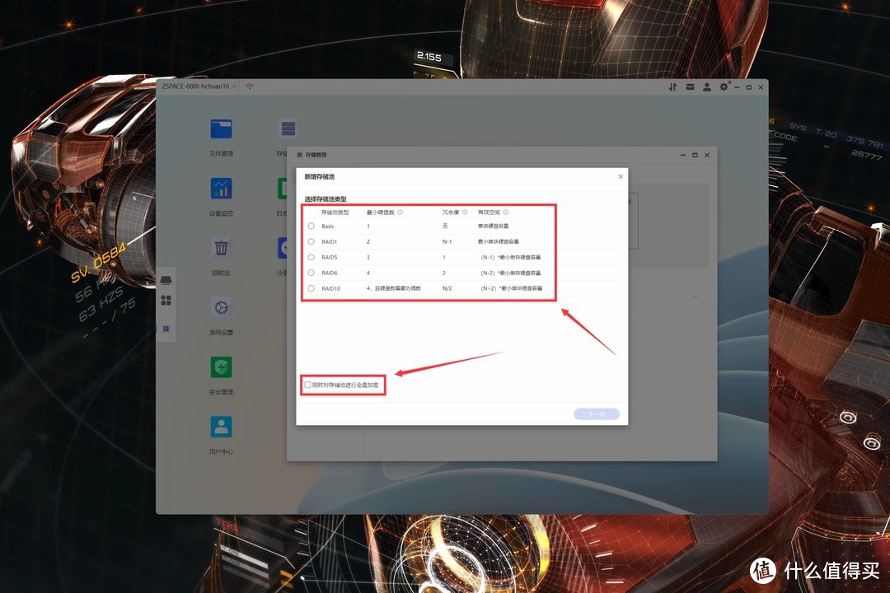Viewport: 890px width, 593px height.
Task: Enable full-disk encryption checkbox 同时对存储池进行全盘加密
Action: coord(308,385)
